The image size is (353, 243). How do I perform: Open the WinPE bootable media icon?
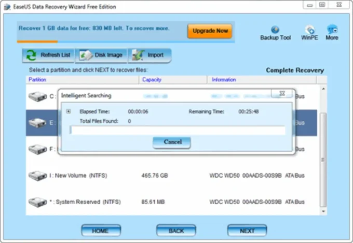[310, 30]
